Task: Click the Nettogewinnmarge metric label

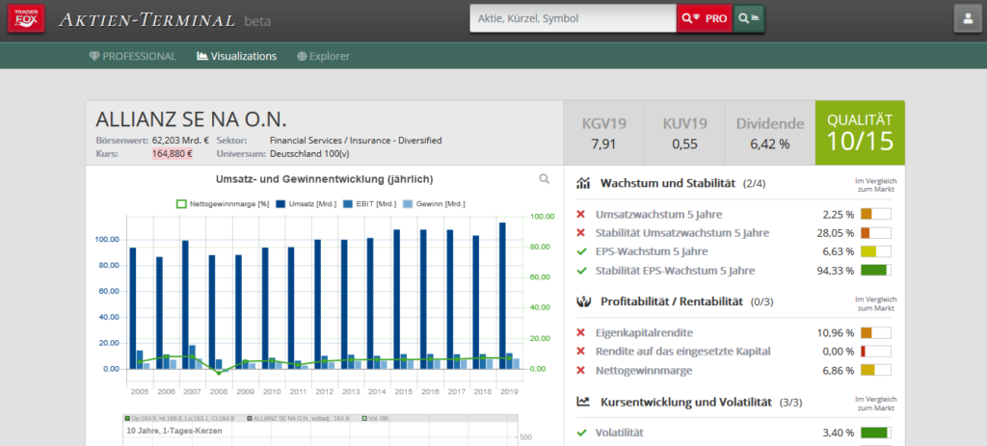Action: pos(644,371)
